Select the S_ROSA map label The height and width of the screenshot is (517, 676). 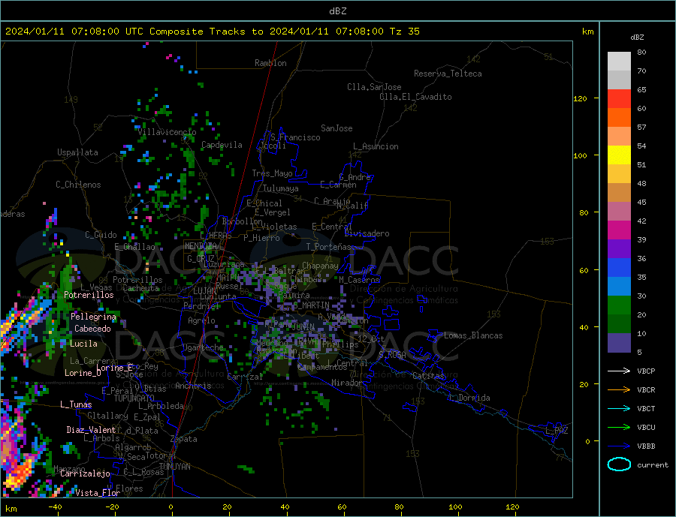click(x=392, y=355)
